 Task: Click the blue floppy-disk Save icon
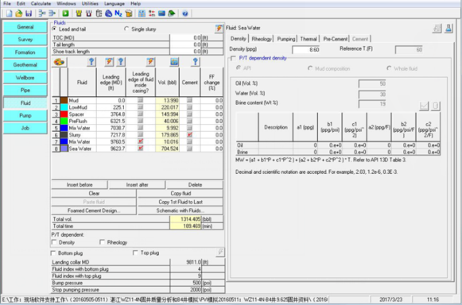coord(29,14)
